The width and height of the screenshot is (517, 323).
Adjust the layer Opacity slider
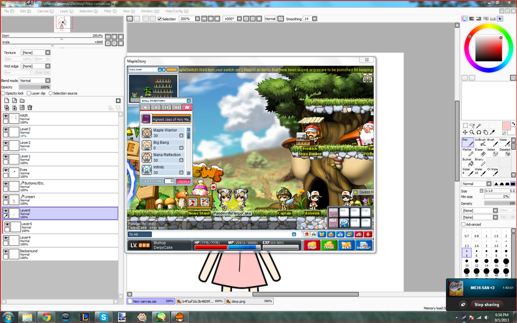[35, 87]
